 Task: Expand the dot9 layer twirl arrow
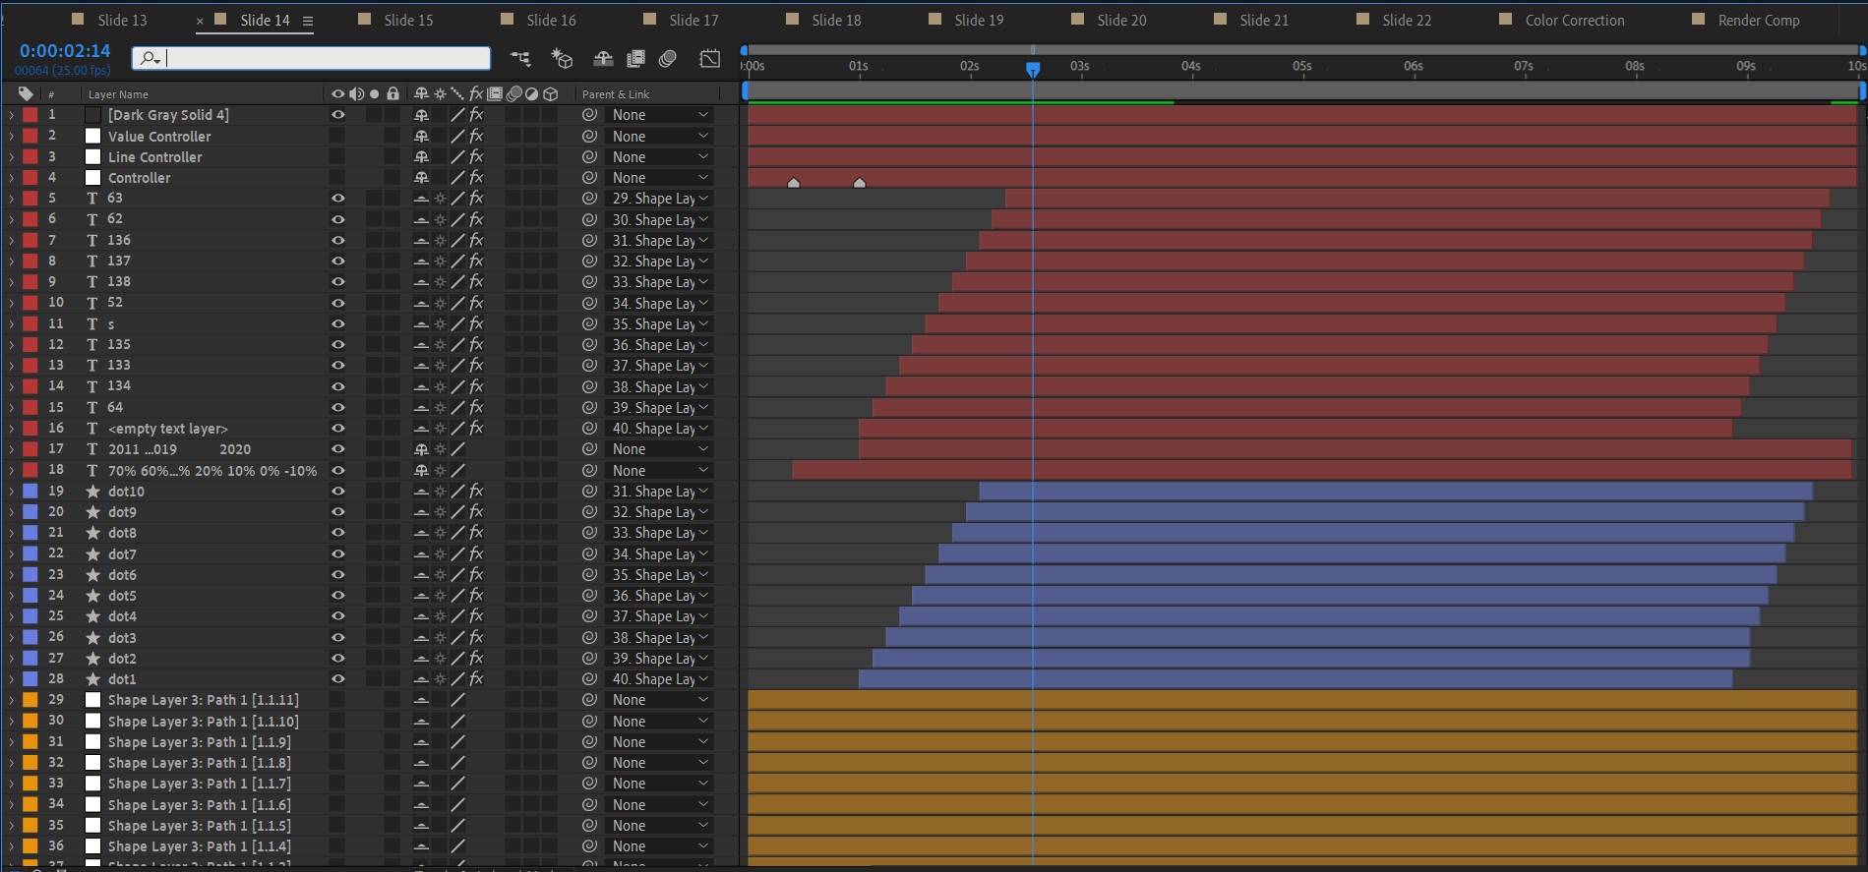coord(11,512)
